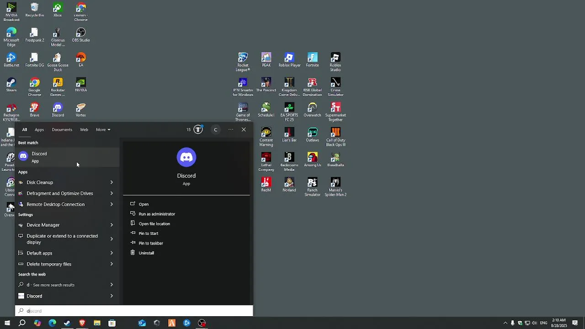Select PEAK desktop icon

coord(266,60)
